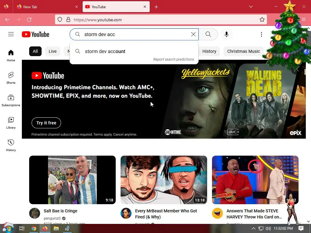The height and width of the screenshot is (233, 311).
Task: Open the penguinz0 channel name link
Action: (x=52, y=218)
